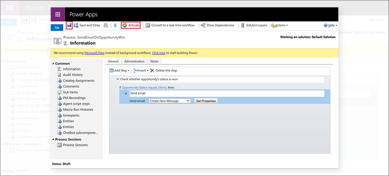Click Save and Close in toolbar
This screenshot has height=176, width=389.
pos(87,25)
